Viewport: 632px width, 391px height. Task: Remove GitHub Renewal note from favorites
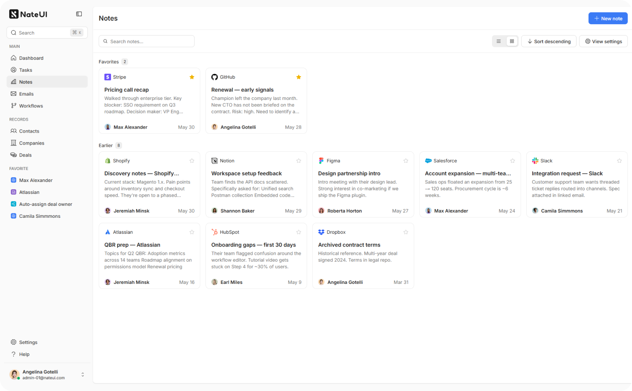(x=299, y=77)
